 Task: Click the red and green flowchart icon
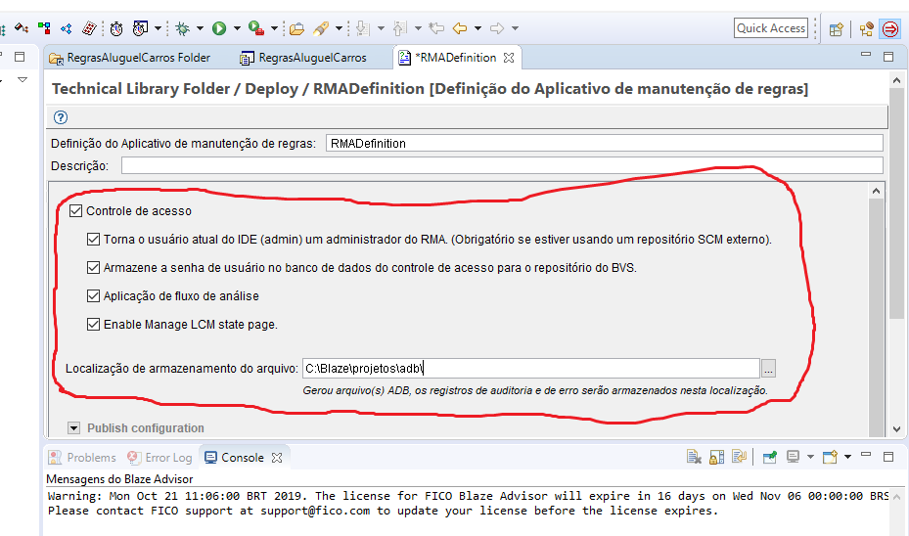44,27
